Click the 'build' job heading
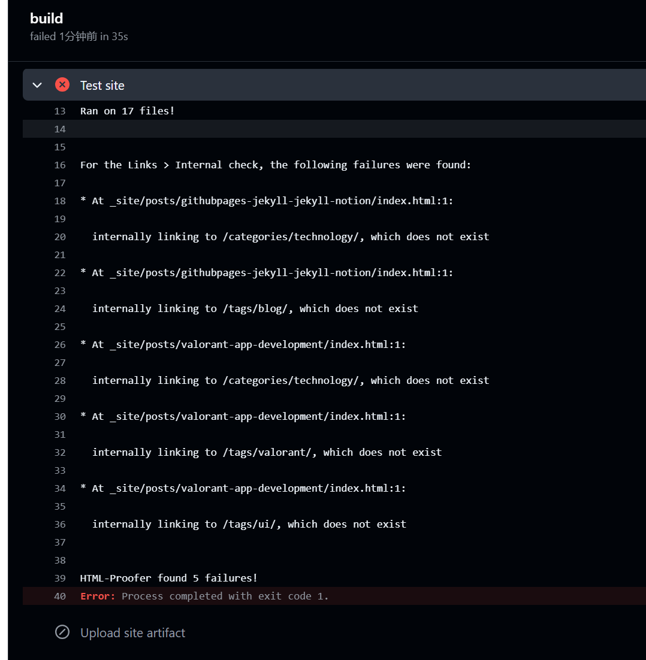The image size is (646, 660). click(46, 18)
